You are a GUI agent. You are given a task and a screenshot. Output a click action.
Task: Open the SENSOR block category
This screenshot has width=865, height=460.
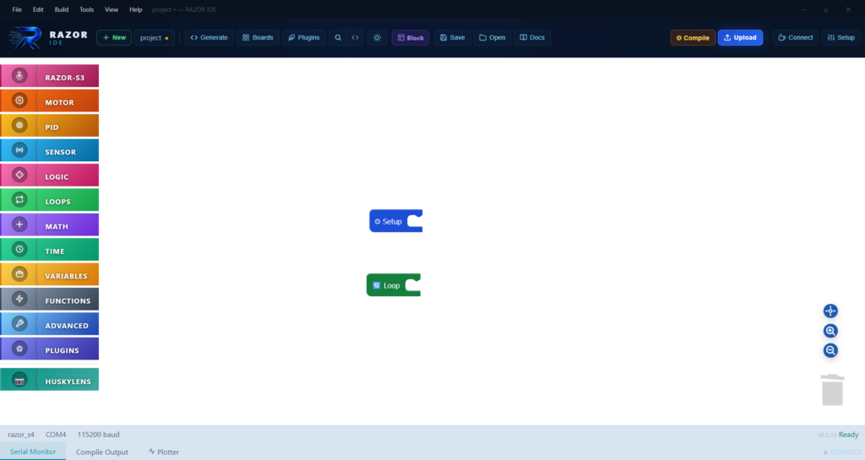click(x=50, y=151)
